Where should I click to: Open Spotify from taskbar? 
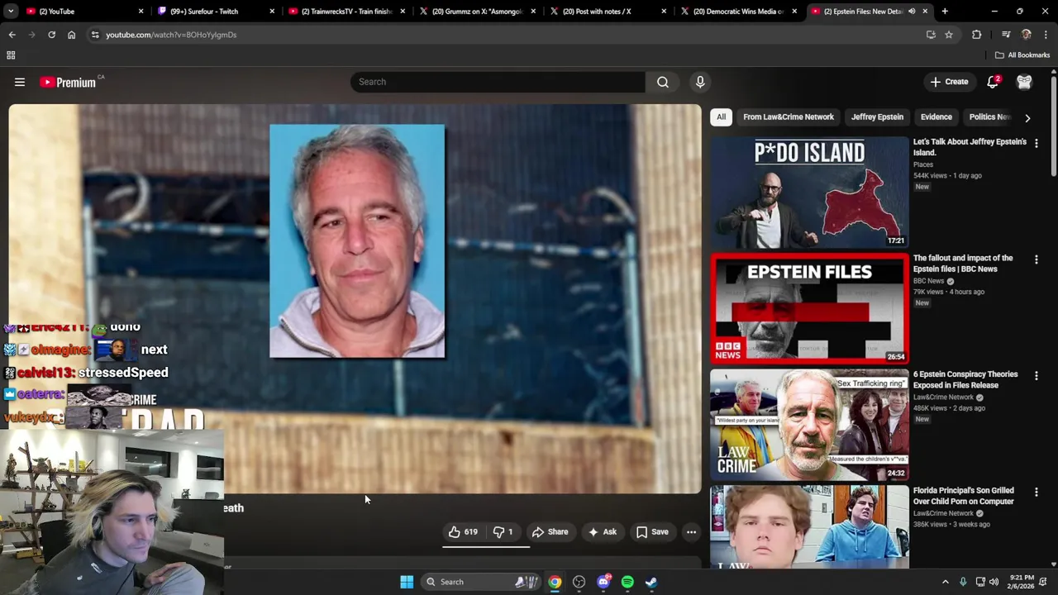627,582
